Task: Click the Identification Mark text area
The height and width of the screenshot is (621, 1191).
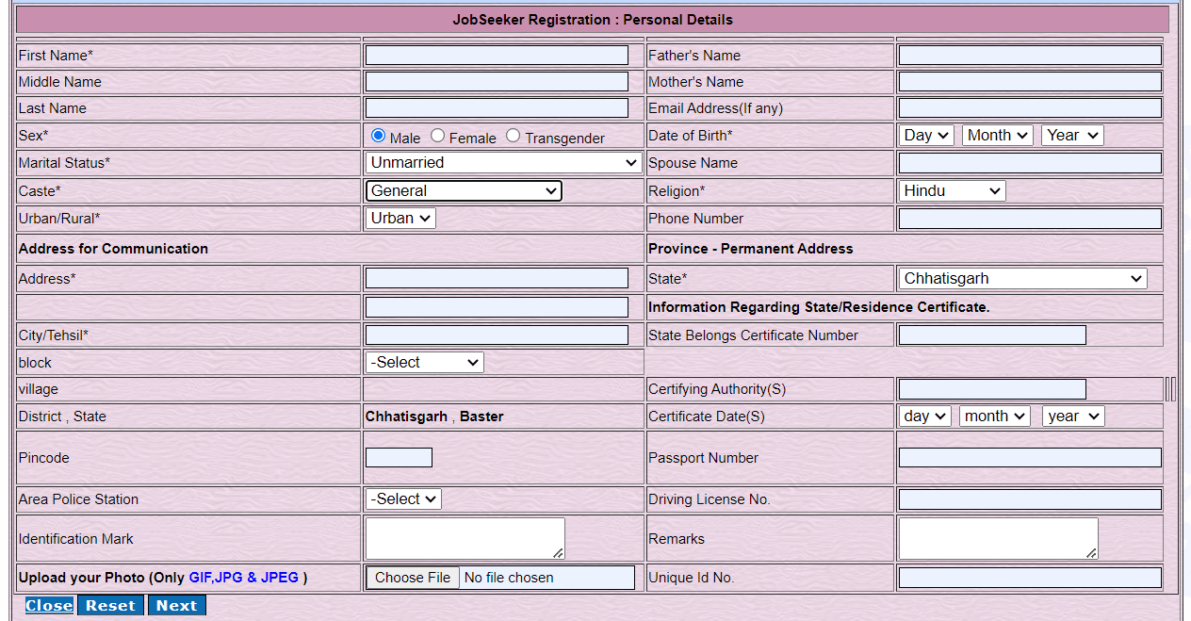Action: [465, 538]
